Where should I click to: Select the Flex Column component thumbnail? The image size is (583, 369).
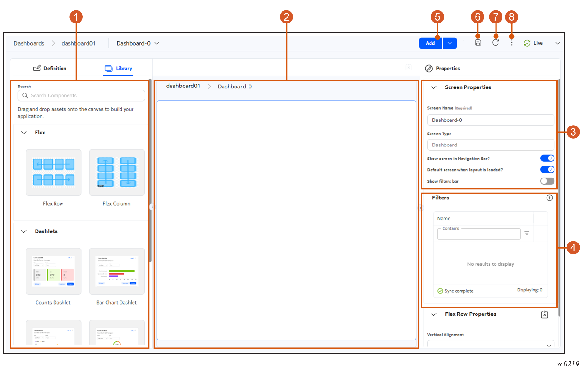[117, 172]
